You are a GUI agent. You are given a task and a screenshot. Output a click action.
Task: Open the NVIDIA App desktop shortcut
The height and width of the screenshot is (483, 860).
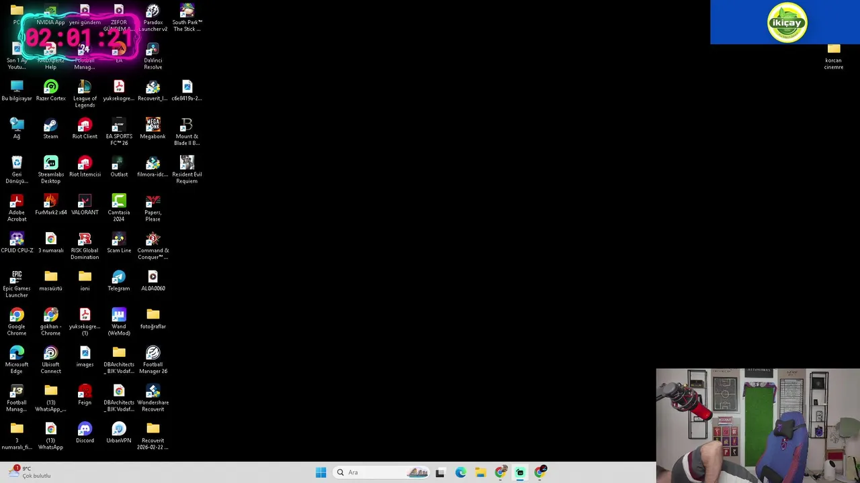tap(50, 16)
